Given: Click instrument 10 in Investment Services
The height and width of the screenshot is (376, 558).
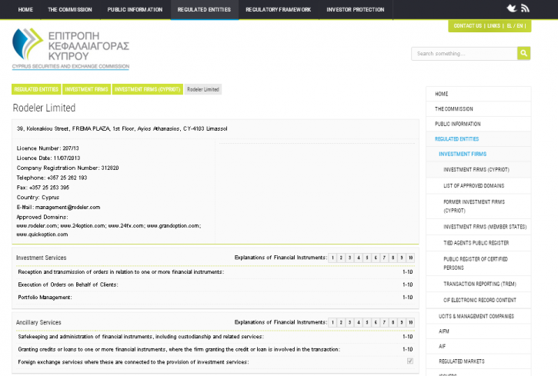Looking at the screenshot, I should (410, 258).
